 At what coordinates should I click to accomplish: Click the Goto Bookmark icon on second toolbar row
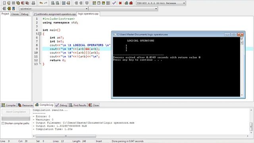pyautogui.click(x=13, y=8)
